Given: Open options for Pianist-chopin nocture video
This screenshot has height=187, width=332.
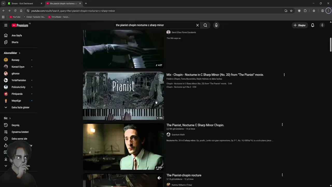Looking at the screenshot, I should point(282,175).
